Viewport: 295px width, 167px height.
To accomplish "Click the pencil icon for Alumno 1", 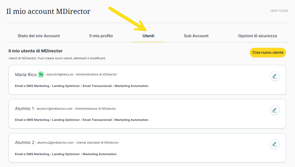I will (274, 110).
